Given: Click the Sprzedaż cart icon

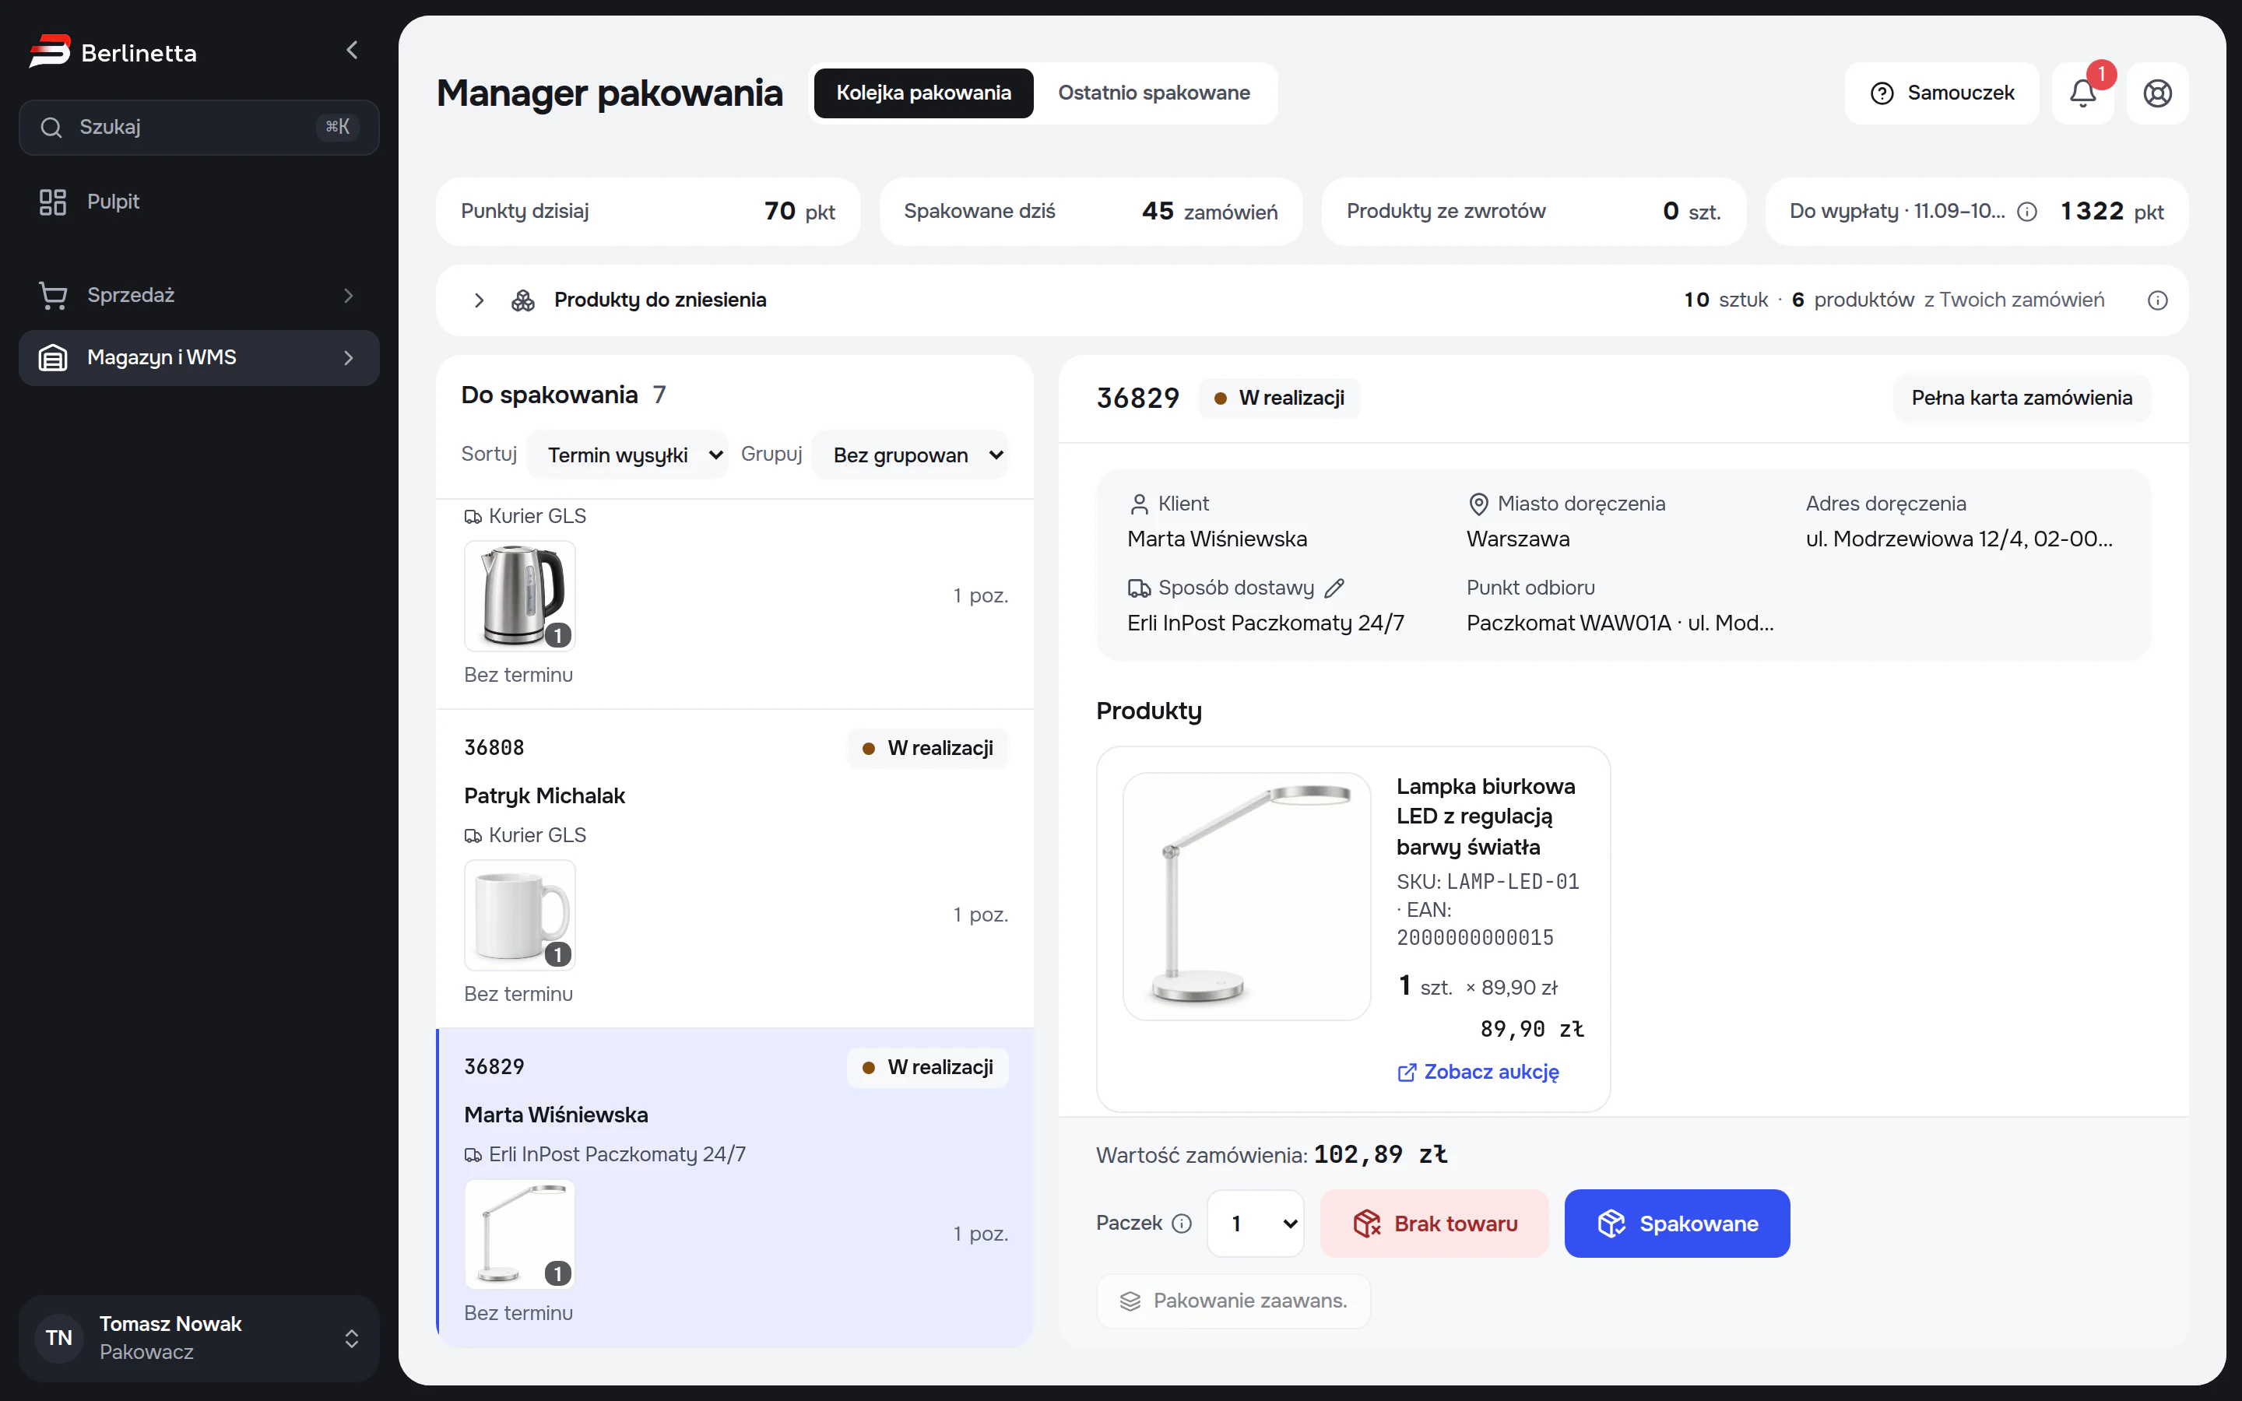Looking at the screenshot, I should [53, 296].
